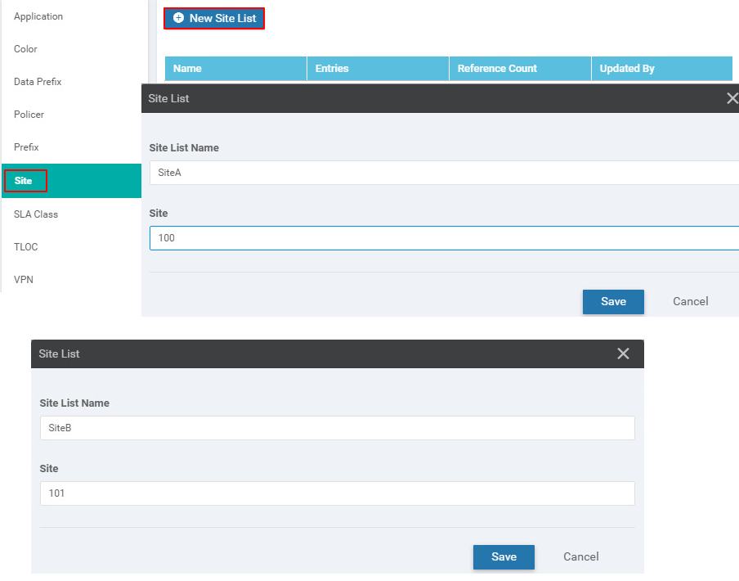The width and height of the screenshot is (739, 581).
Task: Click the Updated By column header
Action: point(662,69)
